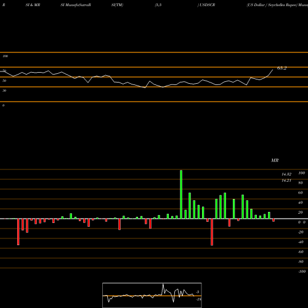
Task: Click the 30 axis label on RSI panel
Action: [x=4, y=91]
